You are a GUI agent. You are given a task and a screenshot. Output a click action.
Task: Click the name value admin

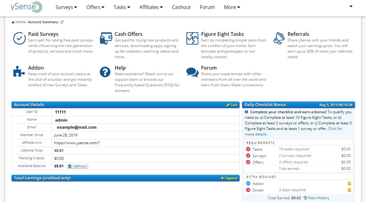[x=61, y=120]
